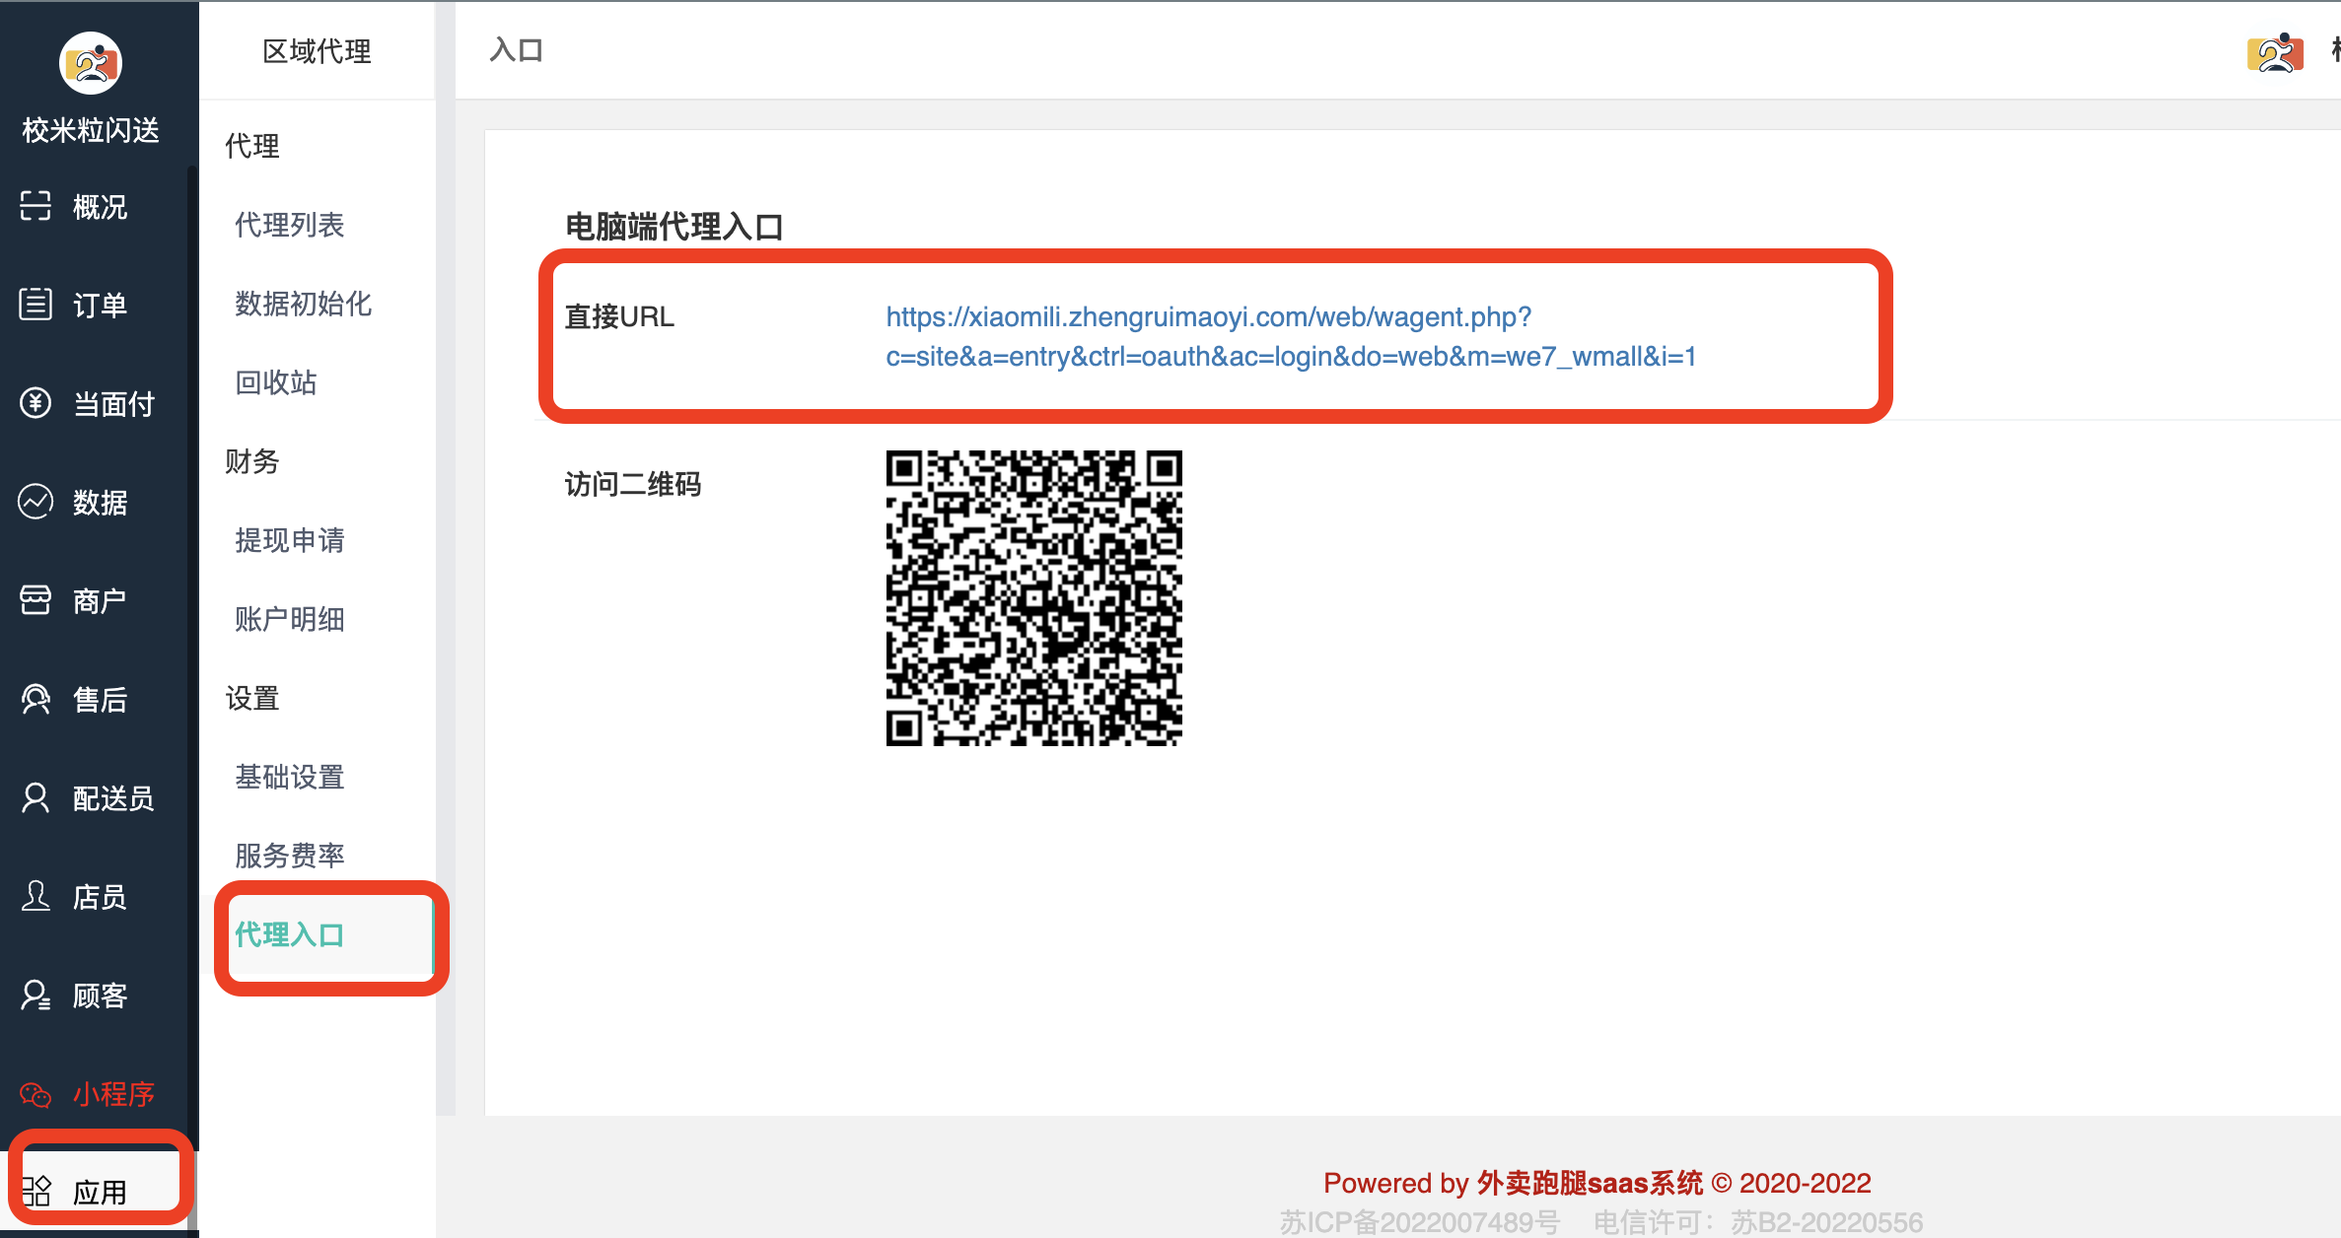
Task: Click the 电脑端代理入口 heading
Action: 674,227
